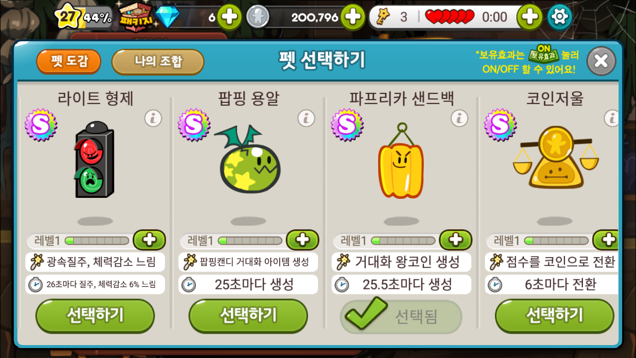636x358 pixels.
Task: Close the 펫 선택하기 dialog
Action: 601,61
